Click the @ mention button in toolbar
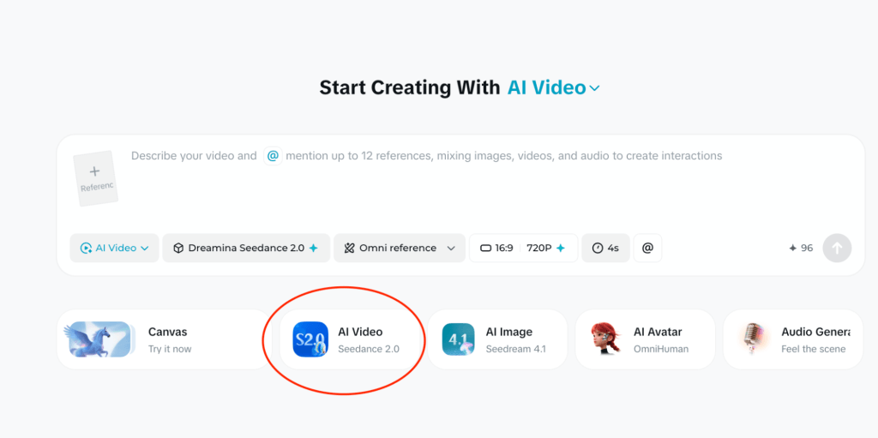This screenshot has height=438, width=878. click(x=647, y=248)
